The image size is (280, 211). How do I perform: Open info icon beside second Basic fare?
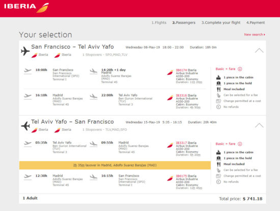click(240, 144)
